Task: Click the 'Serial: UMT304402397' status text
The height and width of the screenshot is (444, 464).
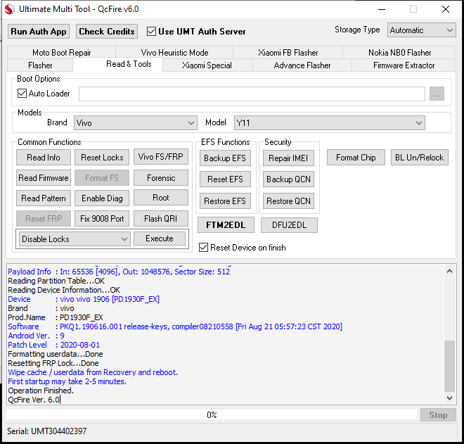Action: click(x=47, y=431)
